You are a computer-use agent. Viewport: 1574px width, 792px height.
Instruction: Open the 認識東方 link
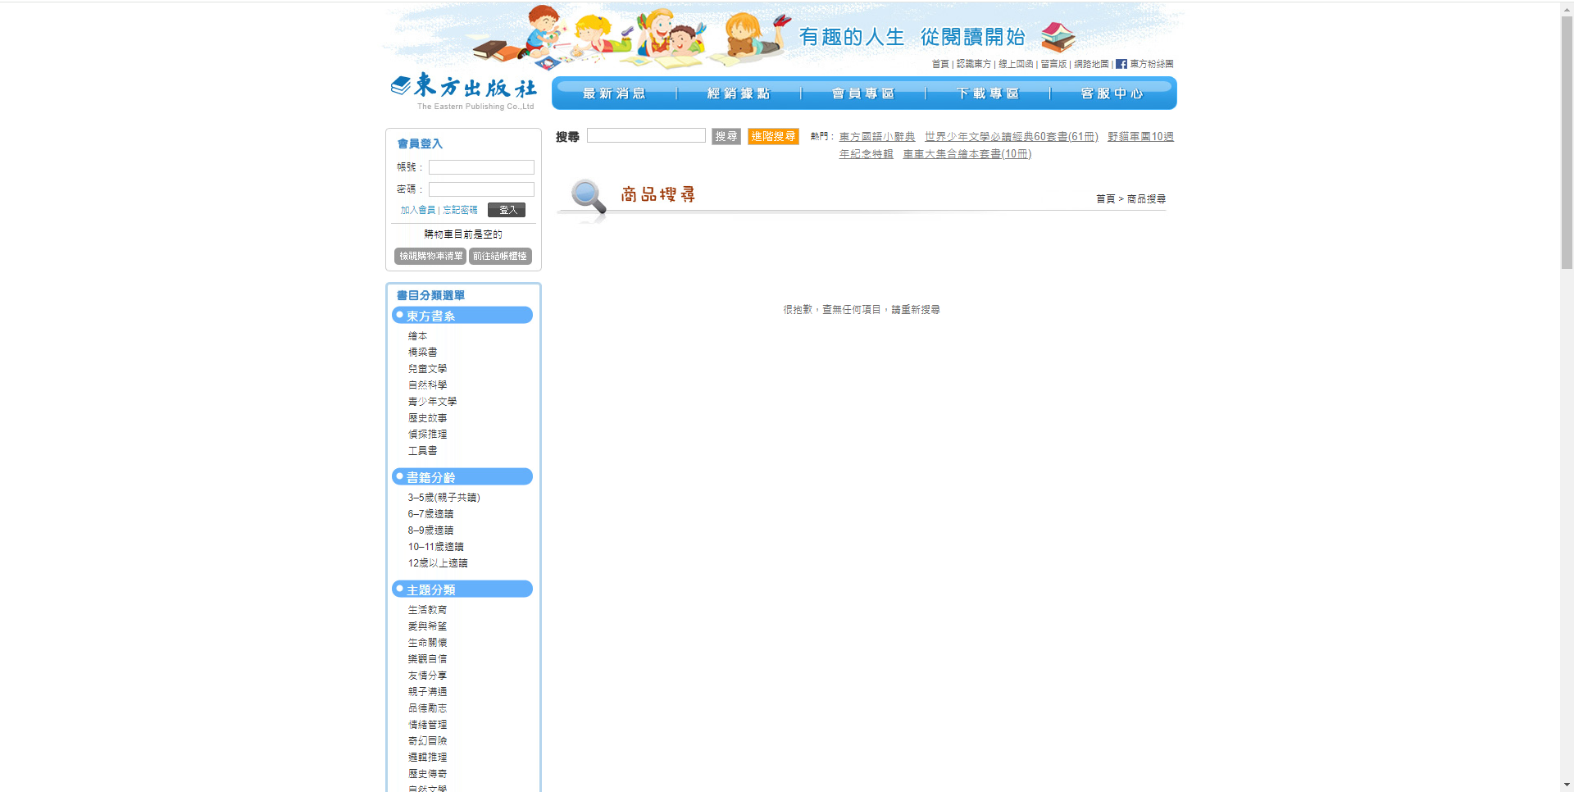[974, 64]
